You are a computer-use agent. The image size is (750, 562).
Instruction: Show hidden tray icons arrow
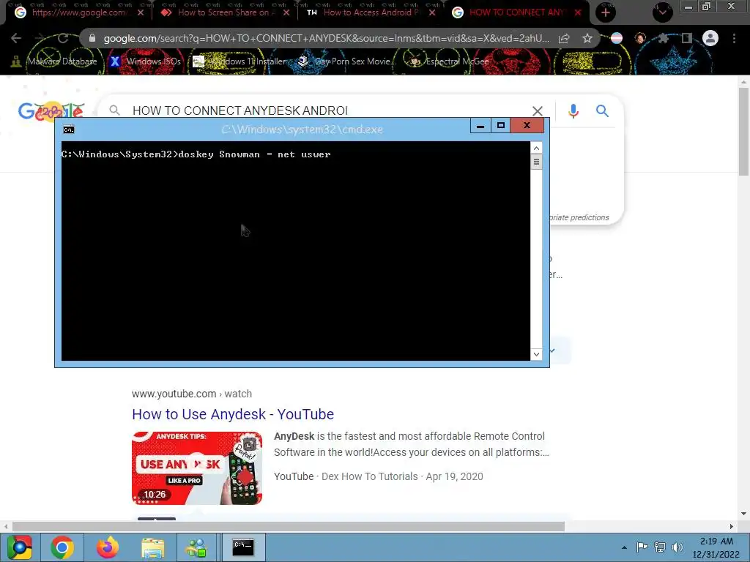coord(624,547)
